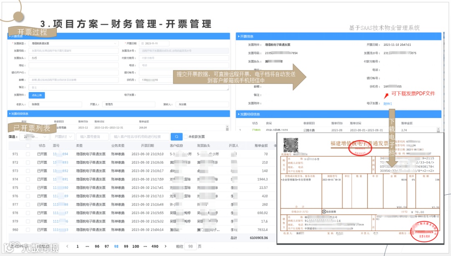Focus the 复核人 input field
The height and width of the screenshot is (256, 451).
tap(202, 104)
